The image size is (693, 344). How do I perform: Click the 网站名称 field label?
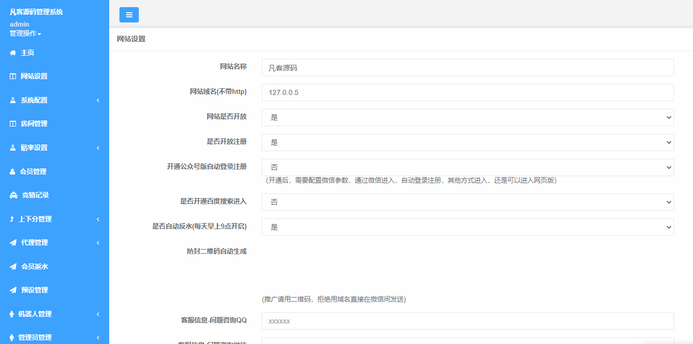(x=233, y=66)
